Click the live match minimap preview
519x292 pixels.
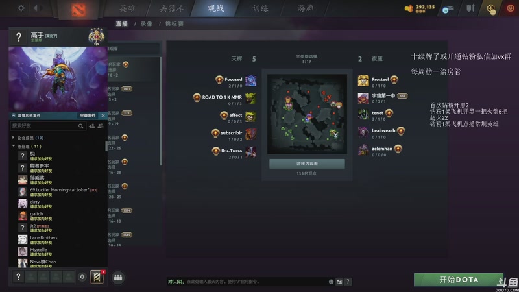pos(307,114)
